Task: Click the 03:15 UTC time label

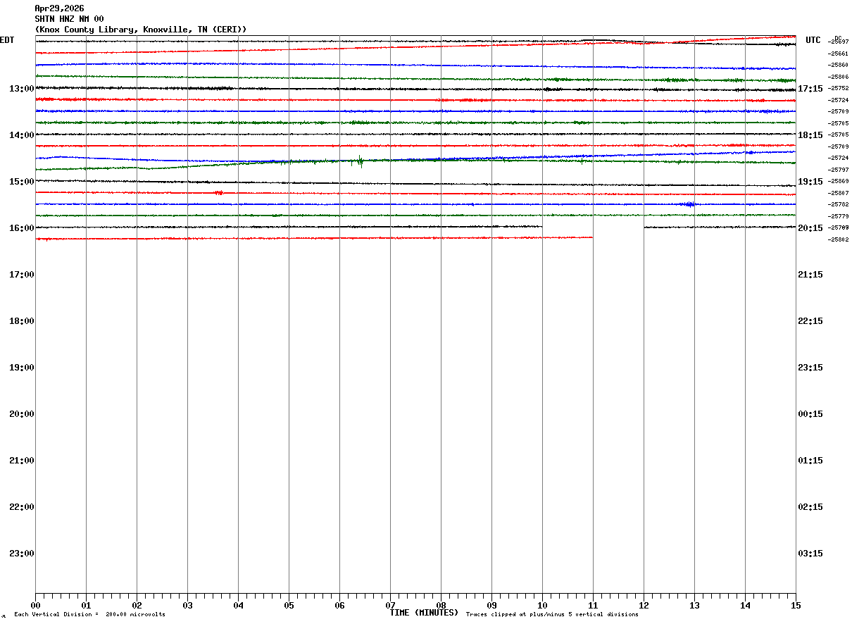Action: click(810, 554)
